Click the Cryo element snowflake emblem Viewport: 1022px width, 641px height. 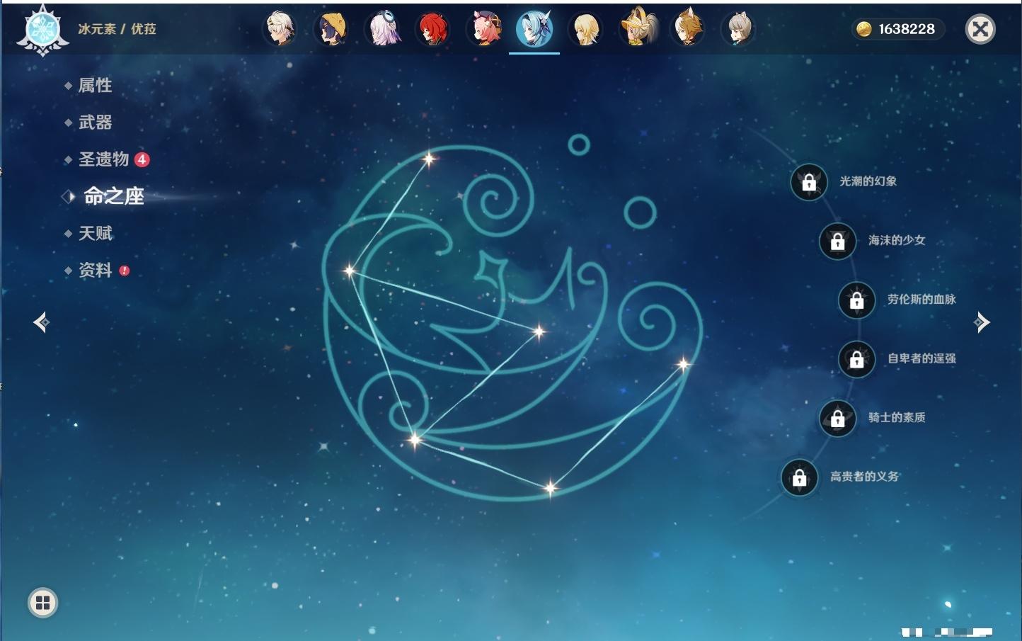(43, 30)
